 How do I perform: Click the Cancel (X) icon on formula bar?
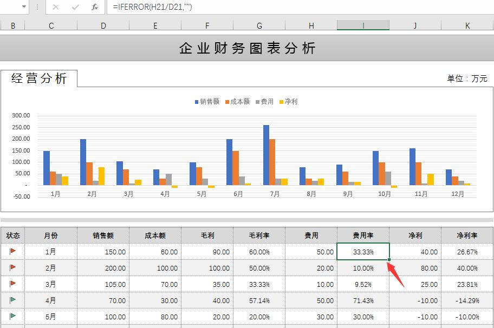(56, 8)
